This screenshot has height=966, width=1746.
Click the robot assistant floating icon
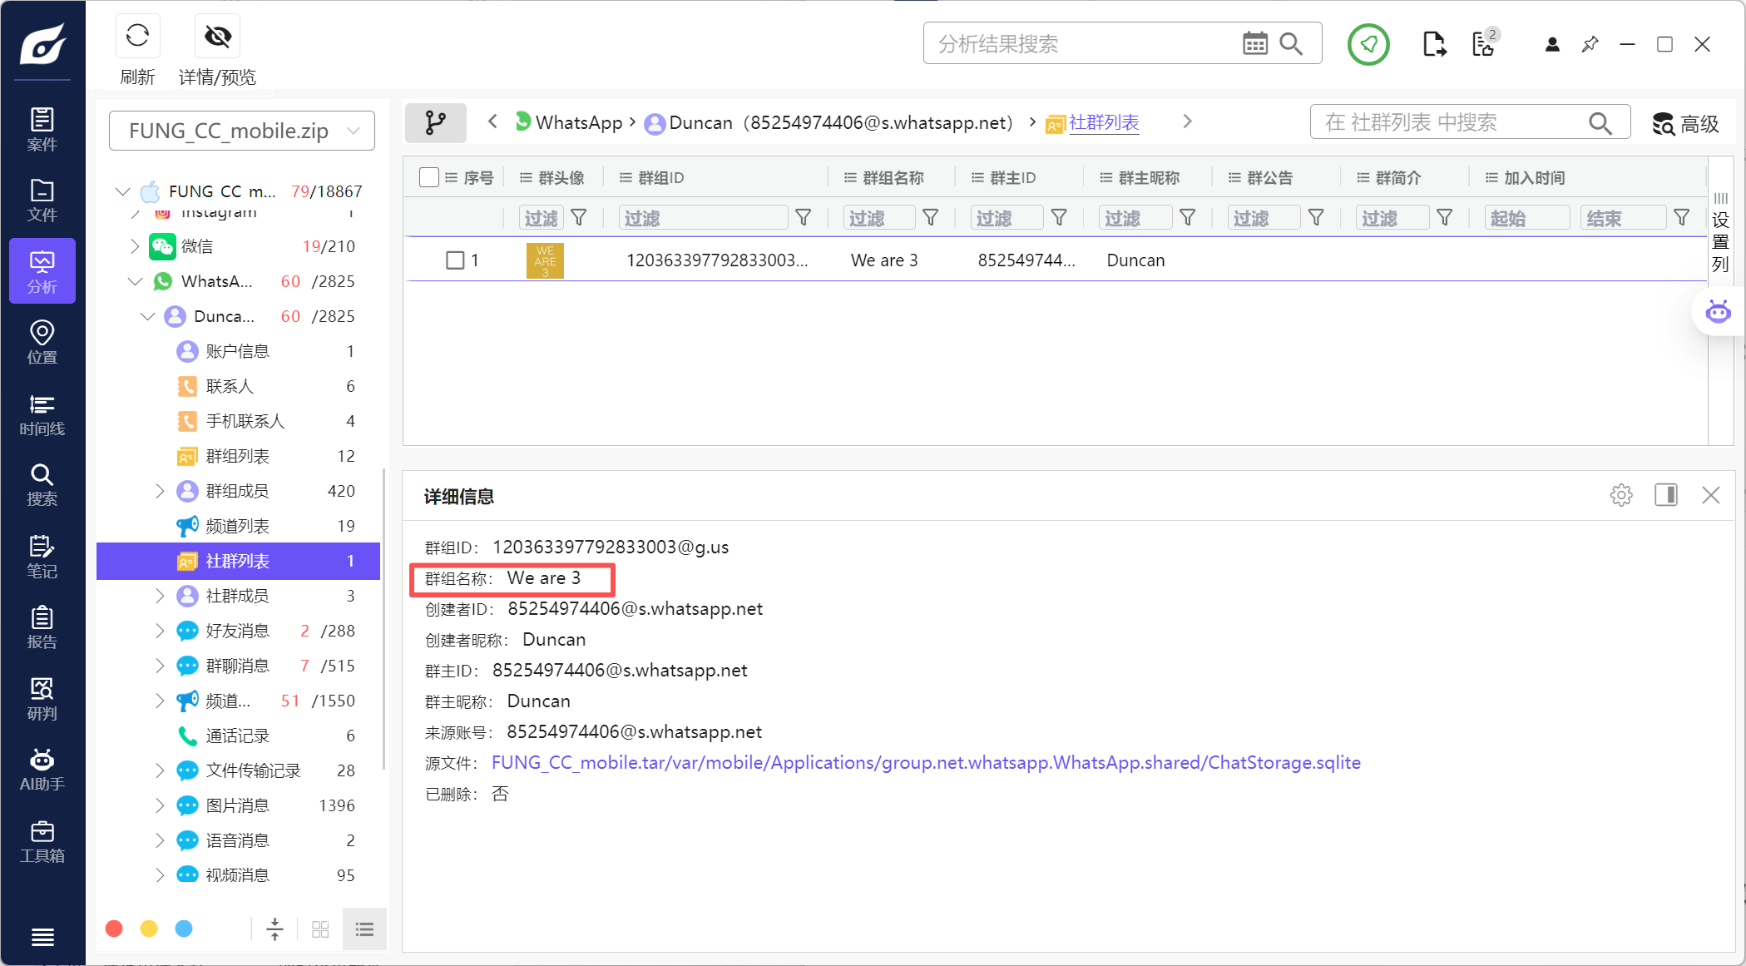(1718, 312)
